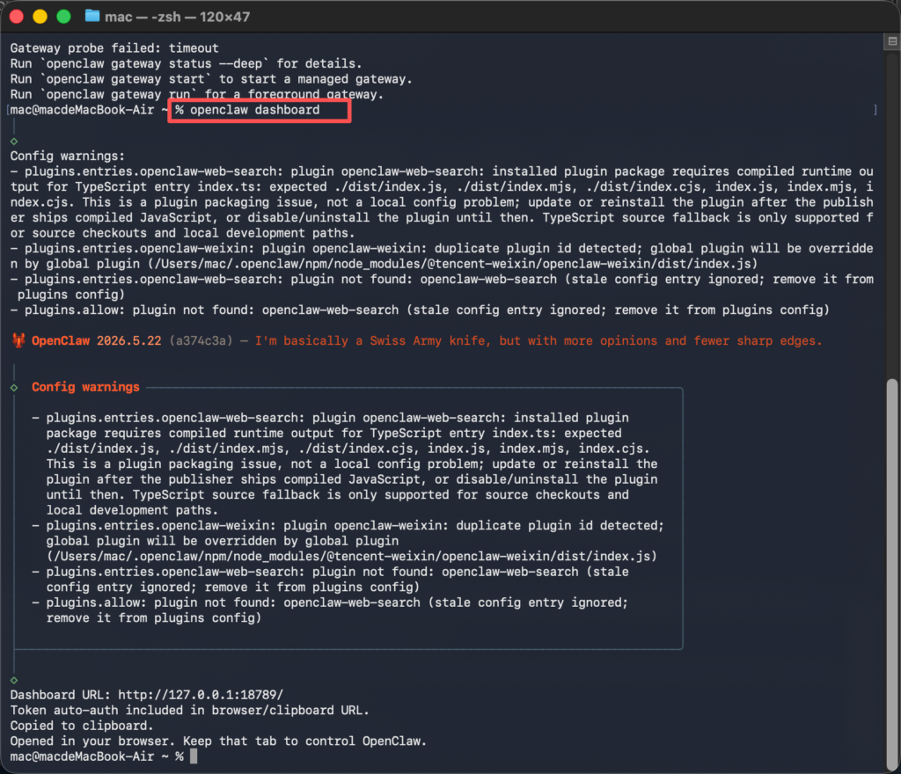Click boxed line starting "until then. TypeScript source fallback"
Image resolution: width=901 pixels, height=774 pixels.
(337, 495)
